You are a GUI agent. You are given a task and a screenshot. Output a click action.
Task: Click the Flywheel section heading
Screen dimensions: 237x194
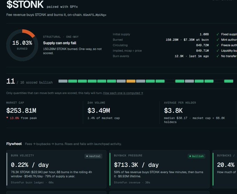pyautogui.click(x=14, y=144)
